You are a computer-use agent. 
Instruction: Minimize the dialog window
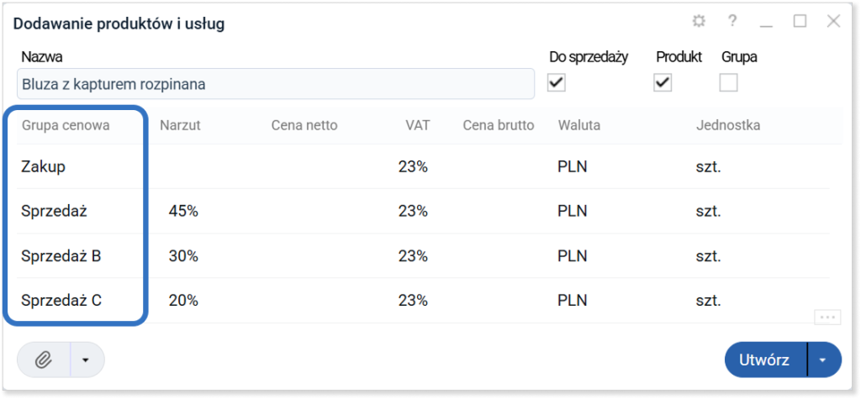pos(766,23)
